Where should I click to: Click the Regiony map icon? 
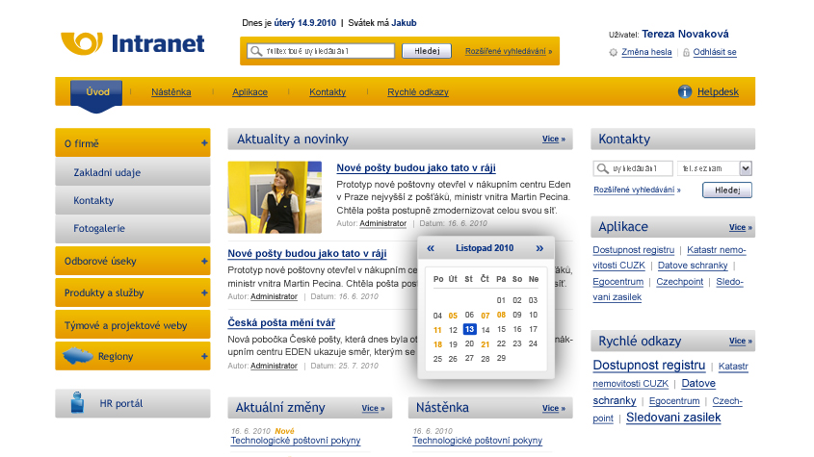click(78, 356)
